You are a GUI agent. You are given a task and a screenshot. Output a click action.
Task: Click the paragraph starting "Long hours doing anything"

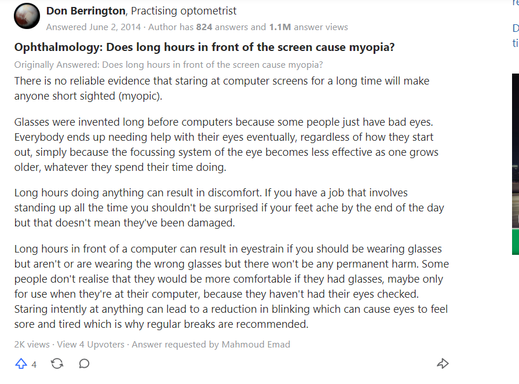tap(229, 208)
